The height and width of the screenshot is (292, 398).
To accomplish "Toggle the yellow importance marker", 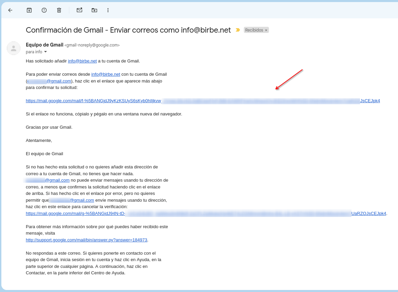I will [238, 30].
